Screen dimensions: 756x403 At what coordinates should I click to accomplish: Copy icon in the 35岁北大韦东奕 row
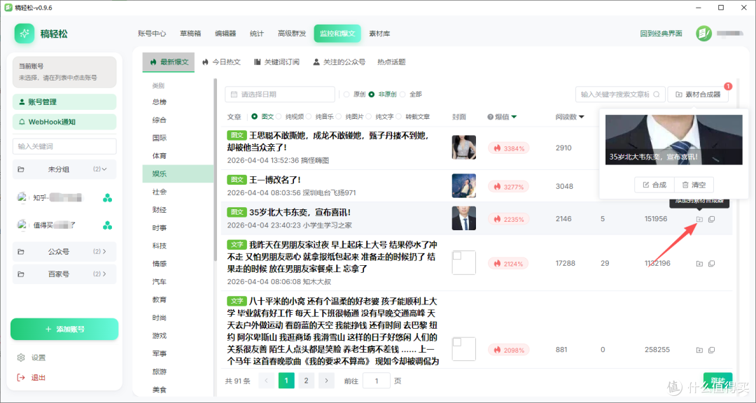point(712,219)
